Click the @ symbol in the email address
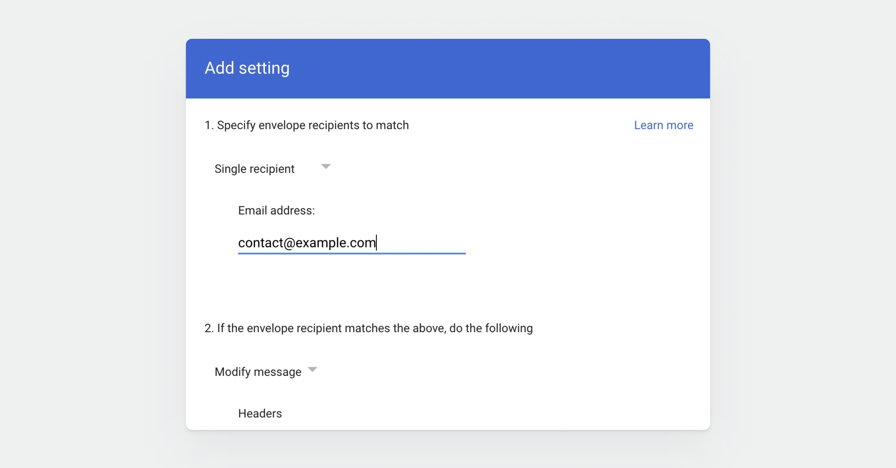The width and height of the screenshot is (896, 468). (289, 243)
